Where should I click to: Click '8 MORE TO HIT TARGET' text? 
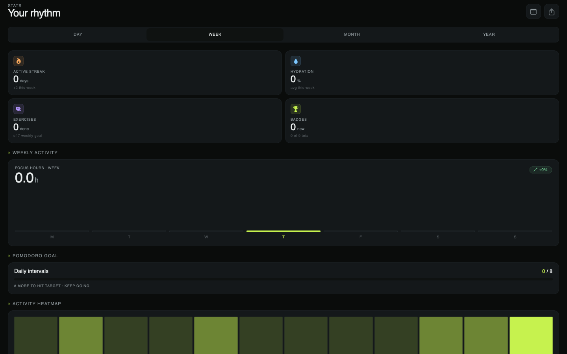click(x=37, y=286)
